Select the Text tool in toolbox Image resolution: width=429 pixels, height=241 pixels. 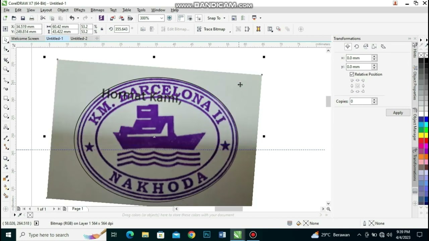6,127
